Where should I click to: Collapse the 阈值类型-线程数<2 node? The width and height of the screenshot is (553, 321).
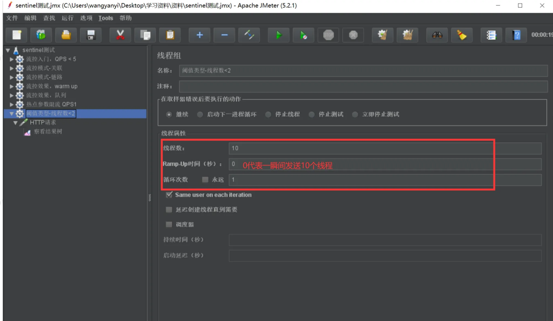point(12,114)
